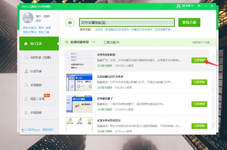Click the 登录帐号 user icon
Screen dimensions: 227x150
(178, 6)
